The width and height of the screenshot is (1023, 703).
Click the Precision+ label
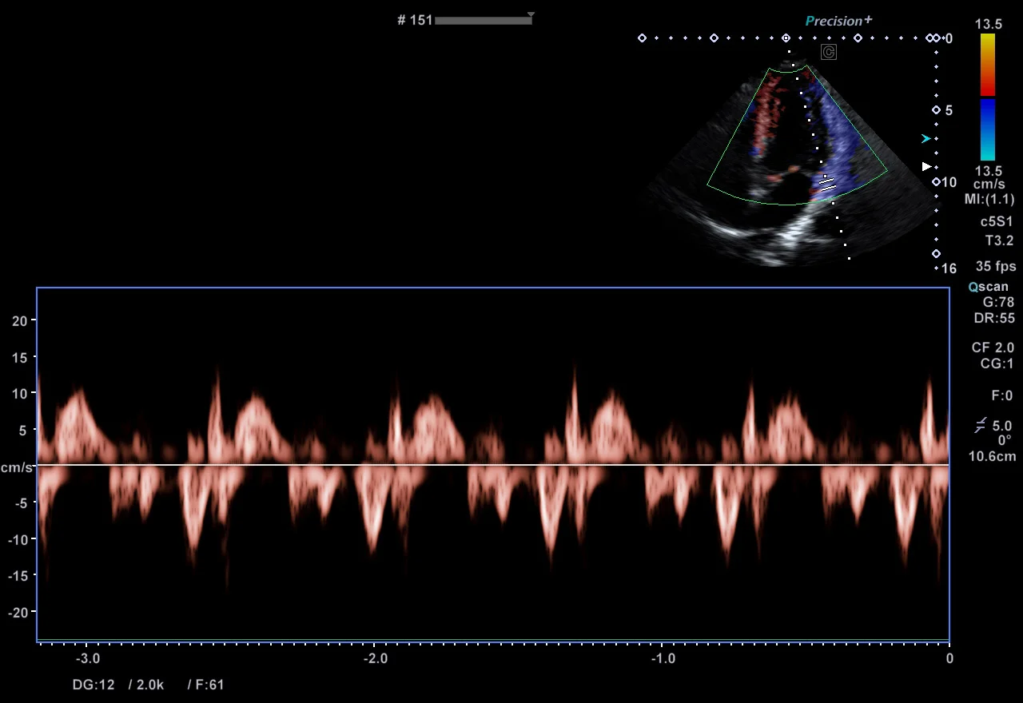point(838,21)
